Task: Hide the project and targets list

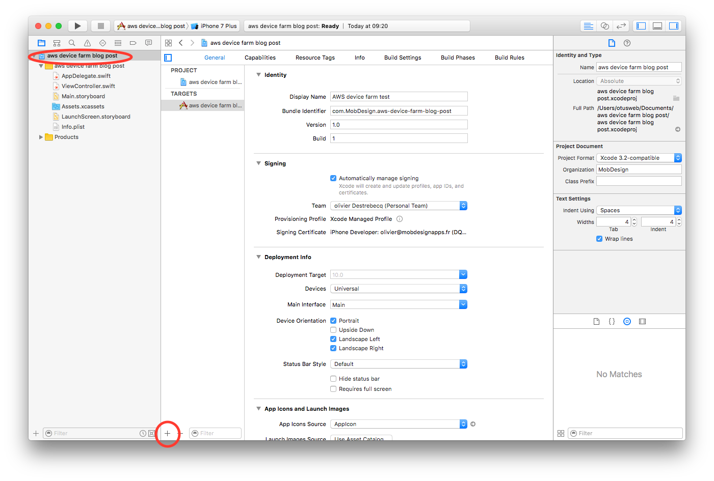Action: (x=168, y=58)
